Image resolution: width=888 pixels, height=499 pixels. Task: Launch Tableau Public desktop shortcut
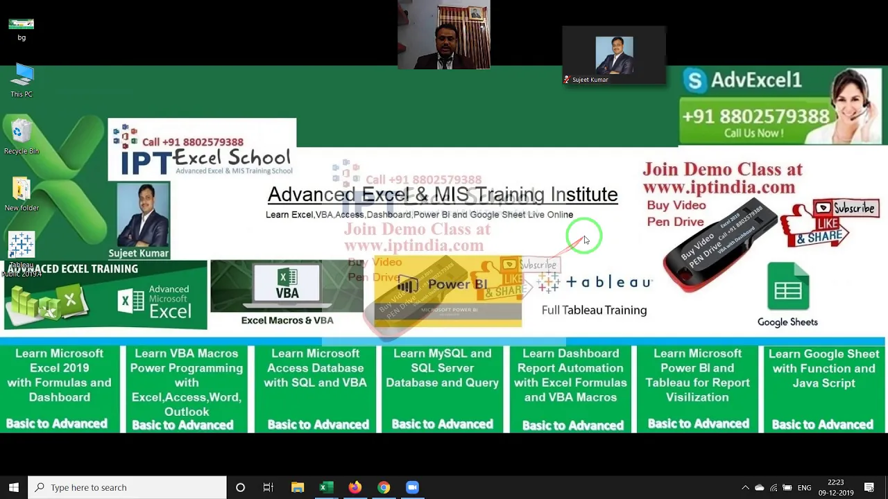coord(22,254)
